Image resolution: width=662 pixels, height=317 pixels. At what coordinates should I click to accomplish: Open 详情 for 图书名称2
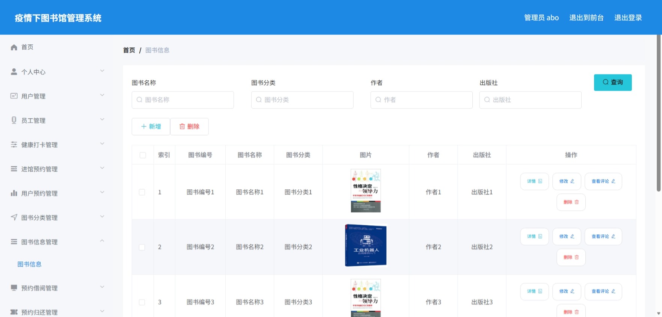tap(534, 237)
